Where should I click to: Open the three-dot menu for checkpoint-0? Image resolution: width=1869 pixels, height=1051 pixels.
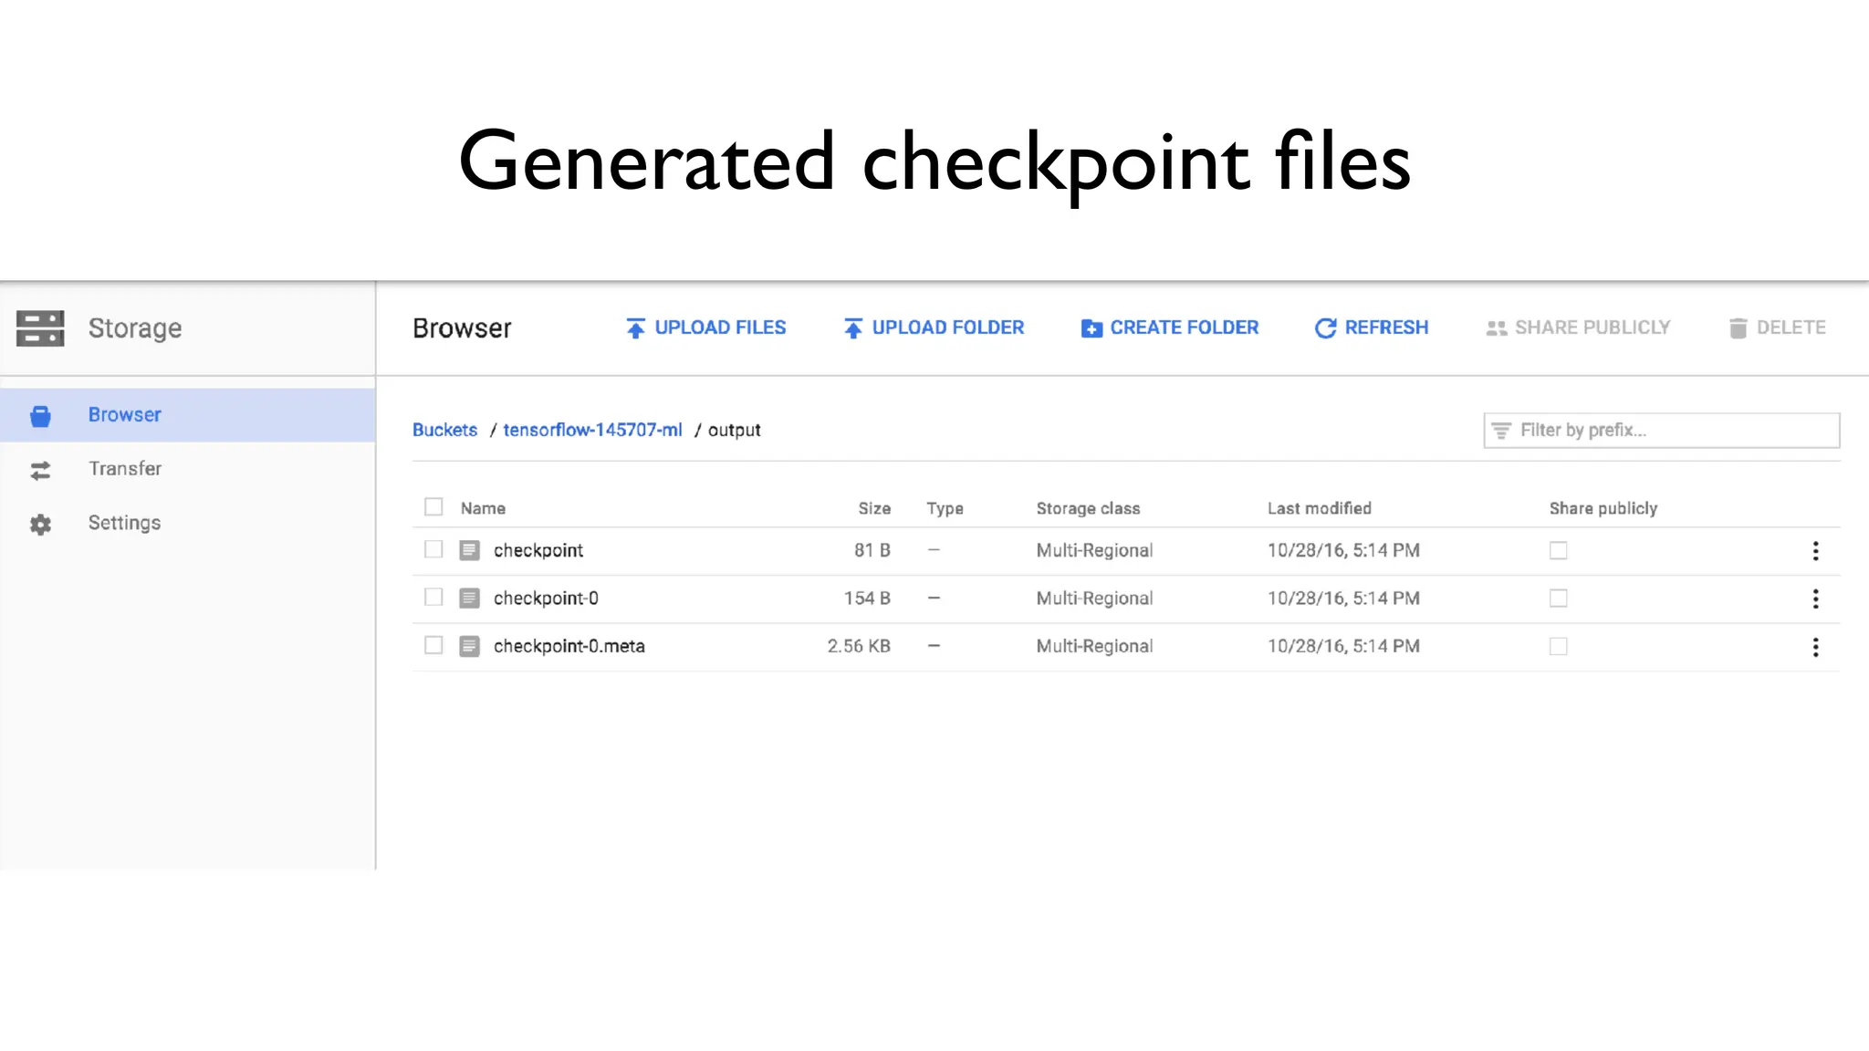(1815, 598)
